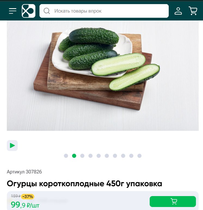
Task: Select the sixth gallery dot
Action: point(107,156)
